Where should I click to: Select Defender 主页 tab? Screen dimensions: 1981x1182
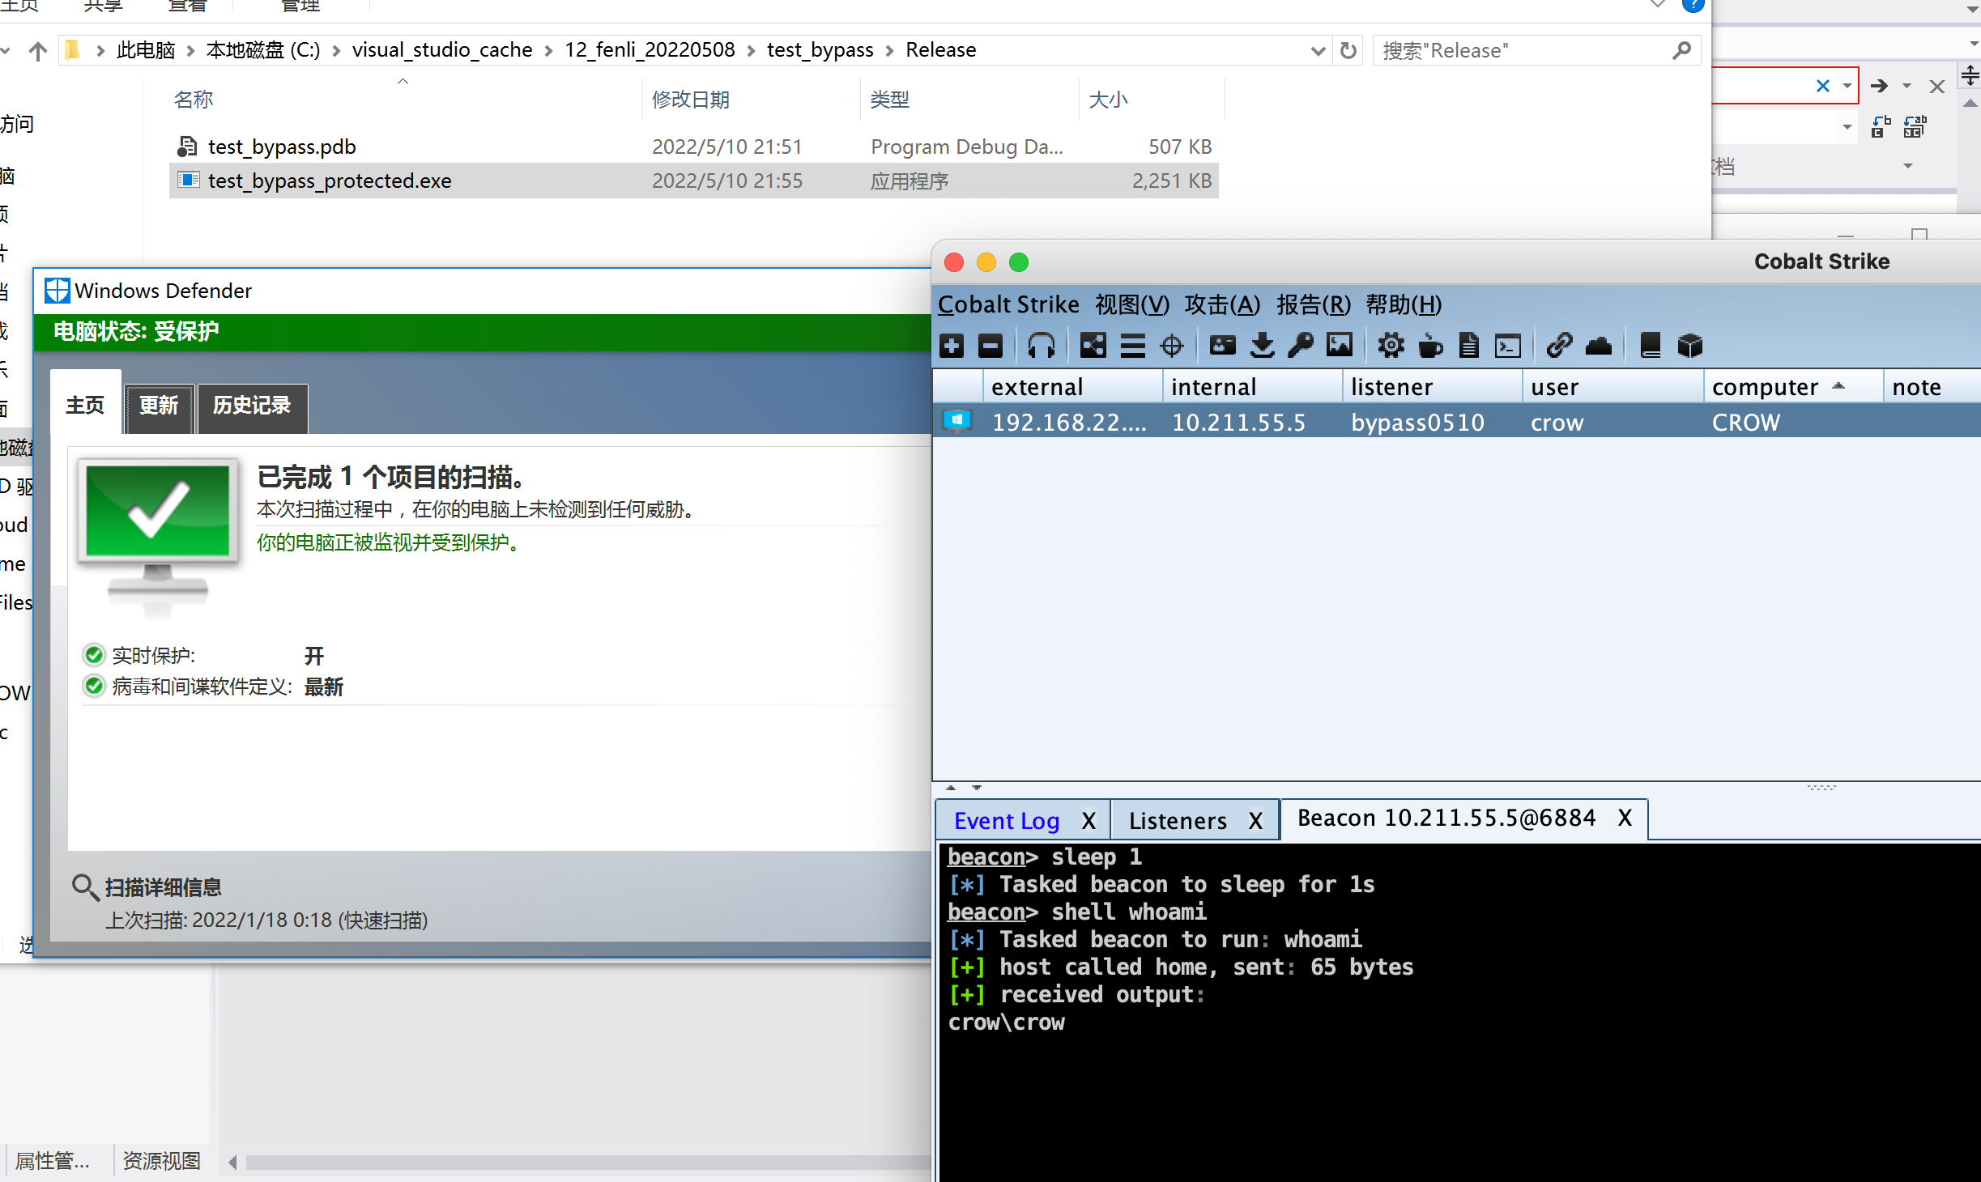(x=85, y=405)
